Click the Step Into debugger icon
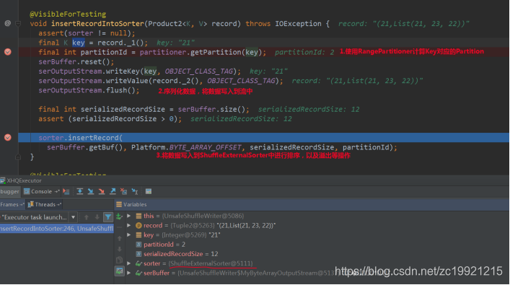Screen dimensions: 510x285 point(91,192)
